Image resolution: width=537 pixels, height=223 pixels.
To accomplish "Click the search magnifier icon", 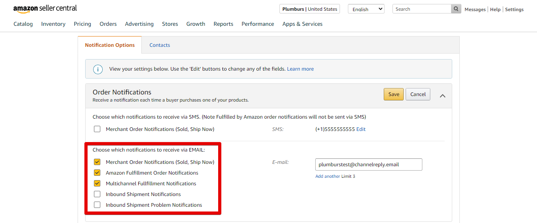I will [x=456, y=9].
